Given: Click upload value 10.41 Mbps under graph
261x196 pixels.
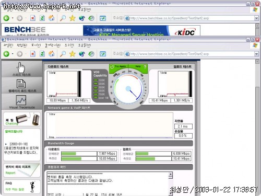Looking at the screenshot, I should pyautogui.click(x=160, y=100).
